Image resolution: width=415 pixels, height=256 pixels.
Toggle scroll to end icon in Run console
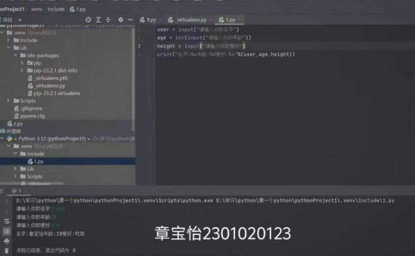point(6,231)
